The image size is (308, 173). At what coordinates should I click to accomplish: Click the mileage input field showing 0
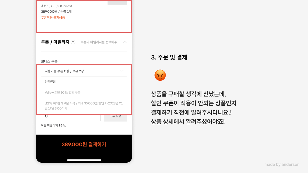(71, 117)
